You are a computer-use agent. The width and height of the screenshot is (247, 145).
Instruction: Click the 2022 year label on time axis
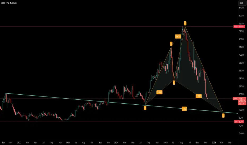coord(19,143)
